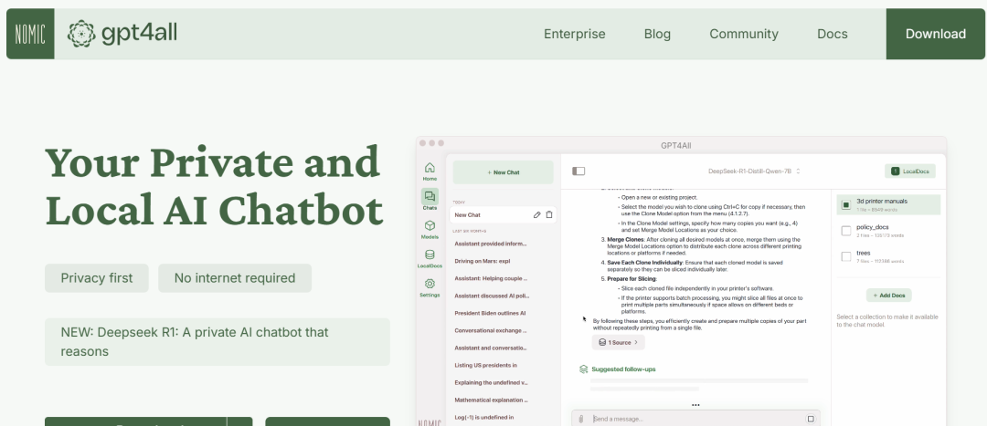
Task: Click the Privacy first tag
Action: (96, 277)
